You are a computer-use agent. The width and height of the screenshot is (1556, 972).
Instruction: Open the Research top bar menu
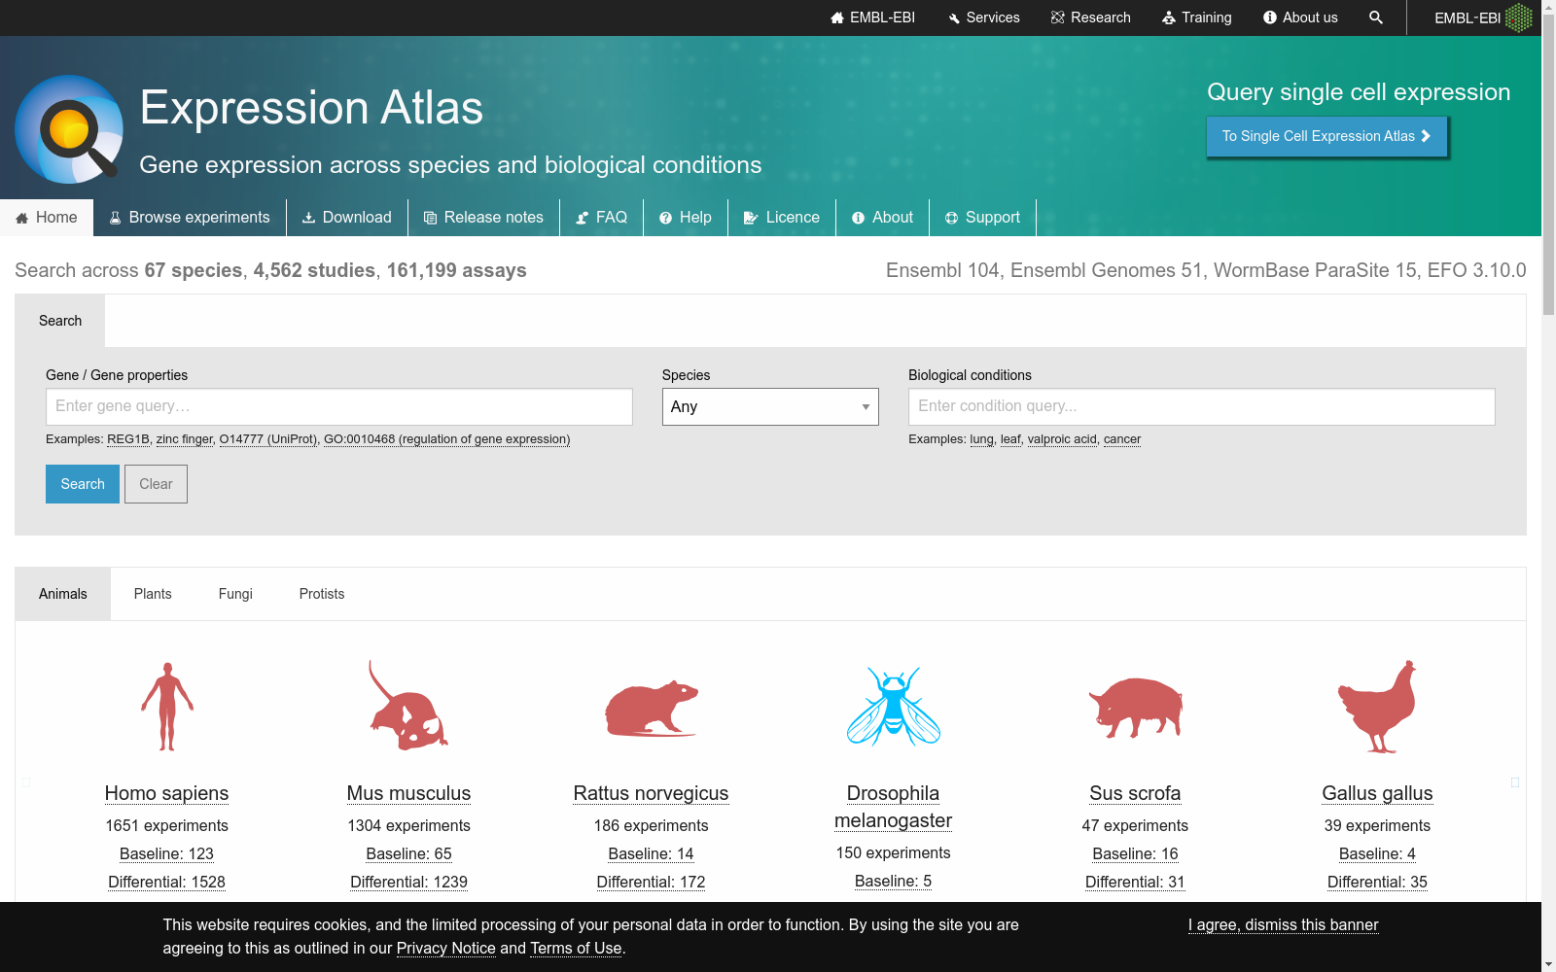coord(1090,17)
